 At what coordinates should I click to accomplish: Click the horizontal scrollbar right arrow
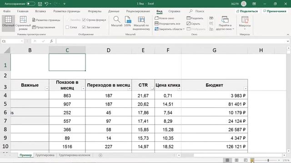click(x=284, y=155)
